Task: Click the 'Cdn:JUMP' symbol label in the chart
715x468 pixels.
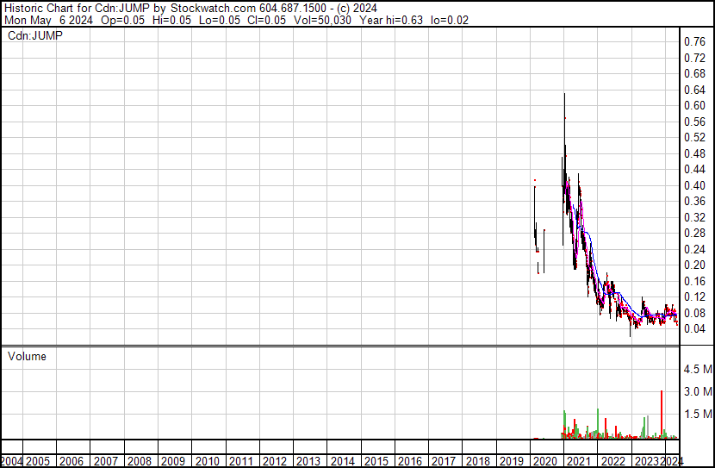Action: [x=35, y=35]
